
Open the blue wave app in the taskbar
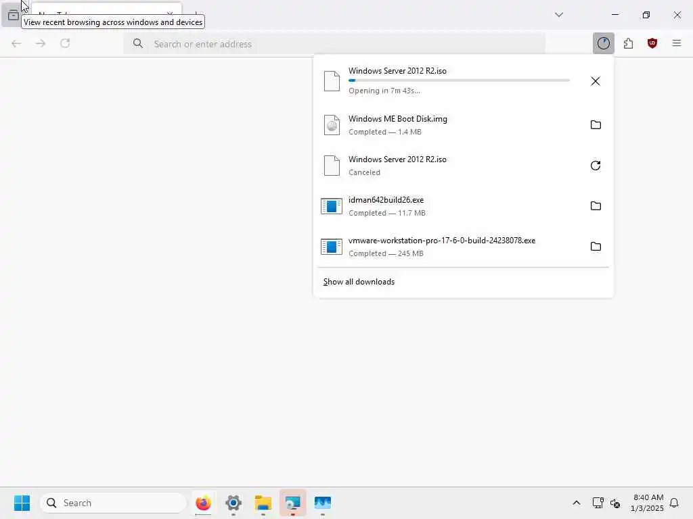[x=323, y=503]
